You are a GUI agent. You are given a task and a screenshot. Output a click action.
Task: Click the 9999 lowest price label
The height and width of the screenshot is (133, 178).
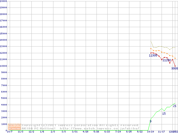click(175, 68)
